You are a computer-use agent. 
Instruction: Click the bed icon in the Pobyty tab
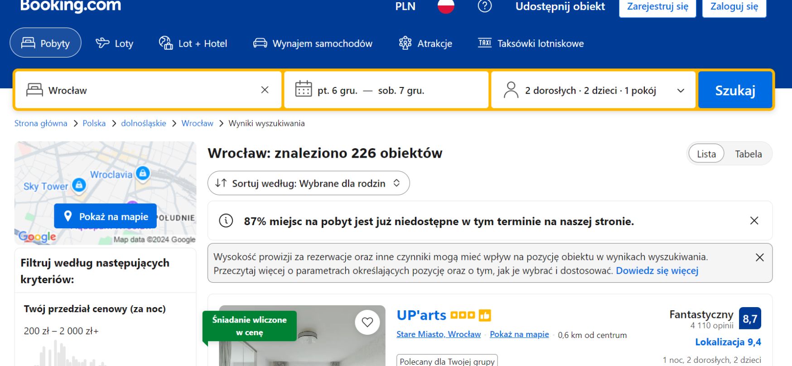coord(28,43)
